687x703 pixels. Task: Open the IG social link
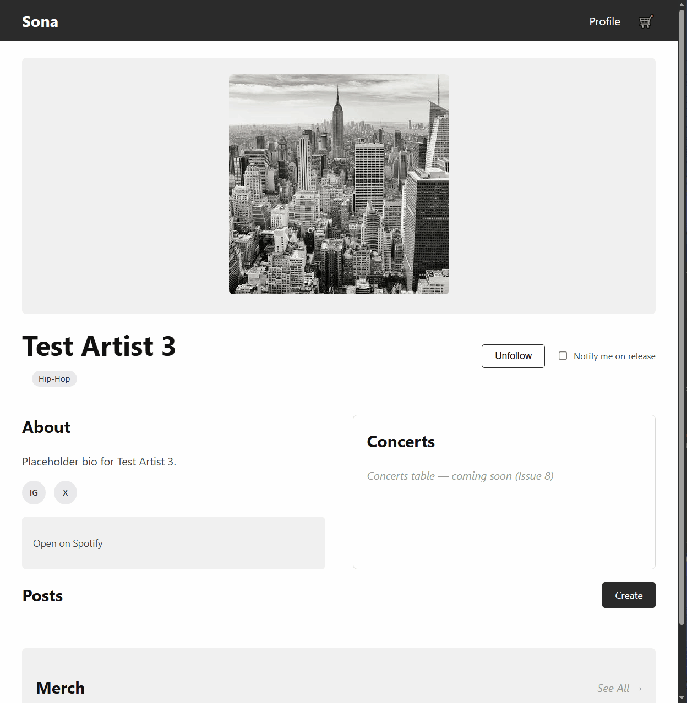(x=34, y=492)
